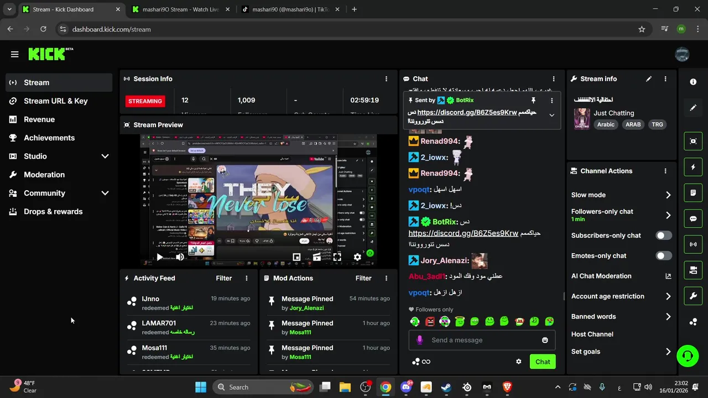Click the Arabic language tag

pos(606,124)
